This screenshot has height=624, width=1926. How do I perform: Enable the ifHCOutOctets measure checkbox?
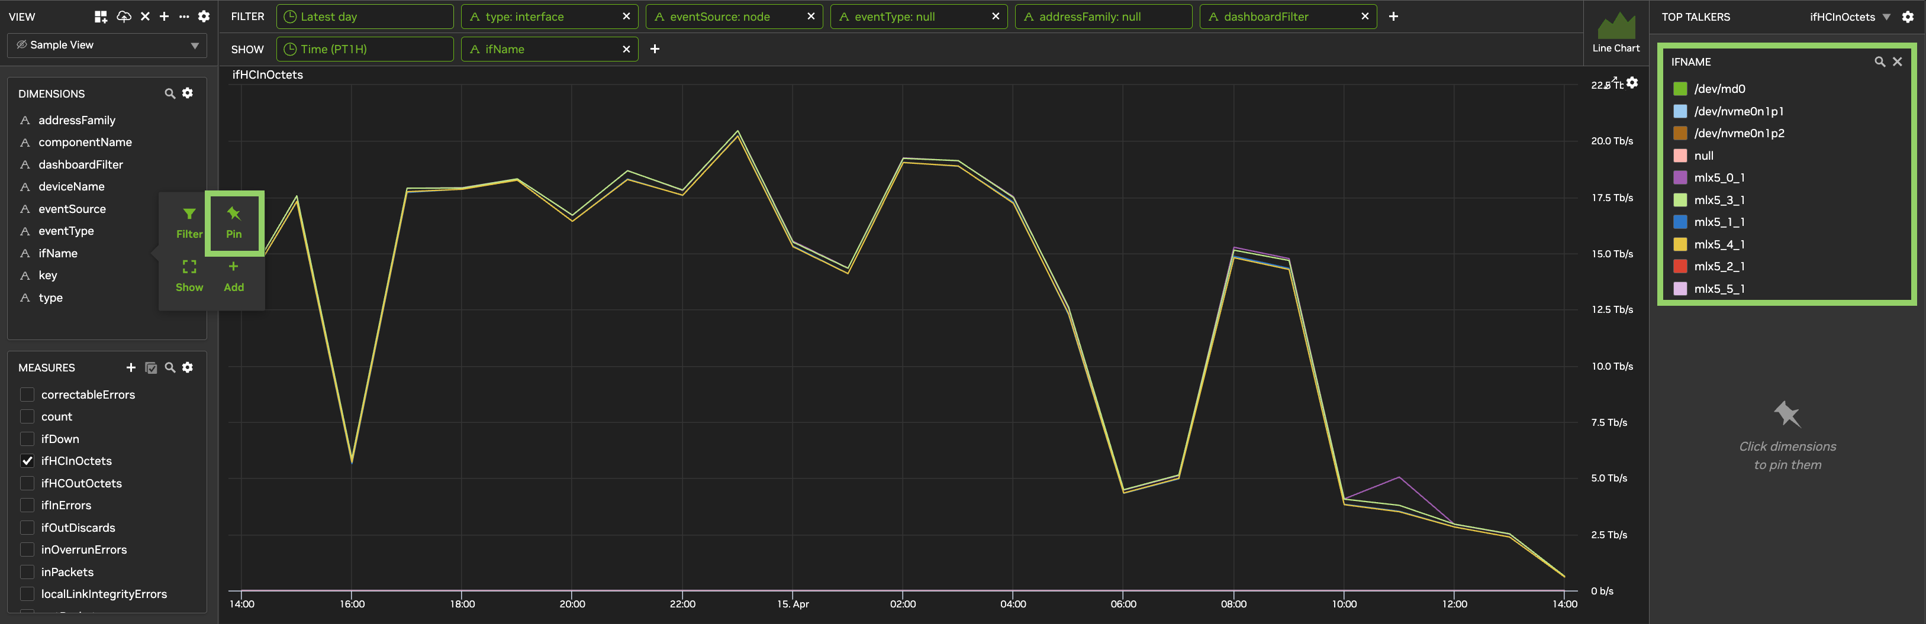[x=28, y=483]
